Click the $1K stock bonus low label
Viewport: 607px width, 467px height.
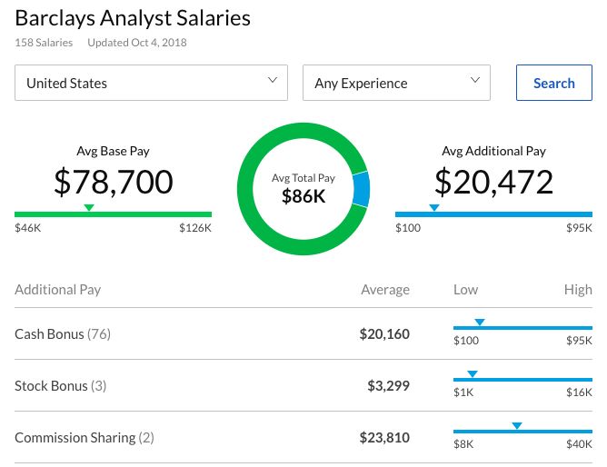[x=463, y=392]
